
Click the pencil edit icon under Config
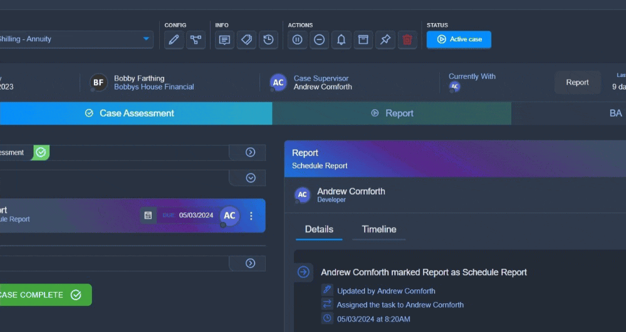pos(174,39)
